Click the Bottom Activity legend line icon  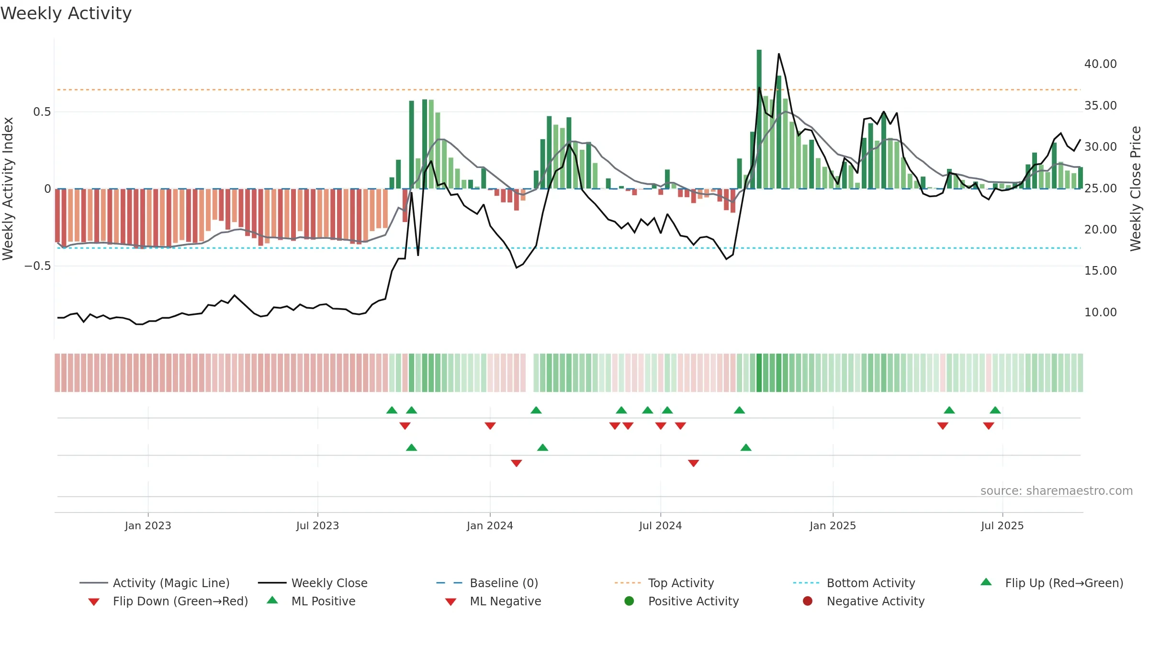coord(806,583)
